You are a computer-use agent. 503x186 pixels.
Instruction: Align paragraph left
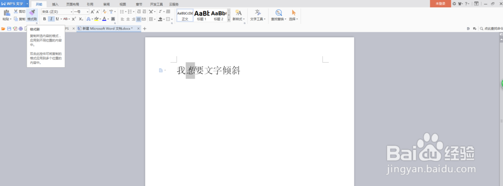[x=122, y=19]
